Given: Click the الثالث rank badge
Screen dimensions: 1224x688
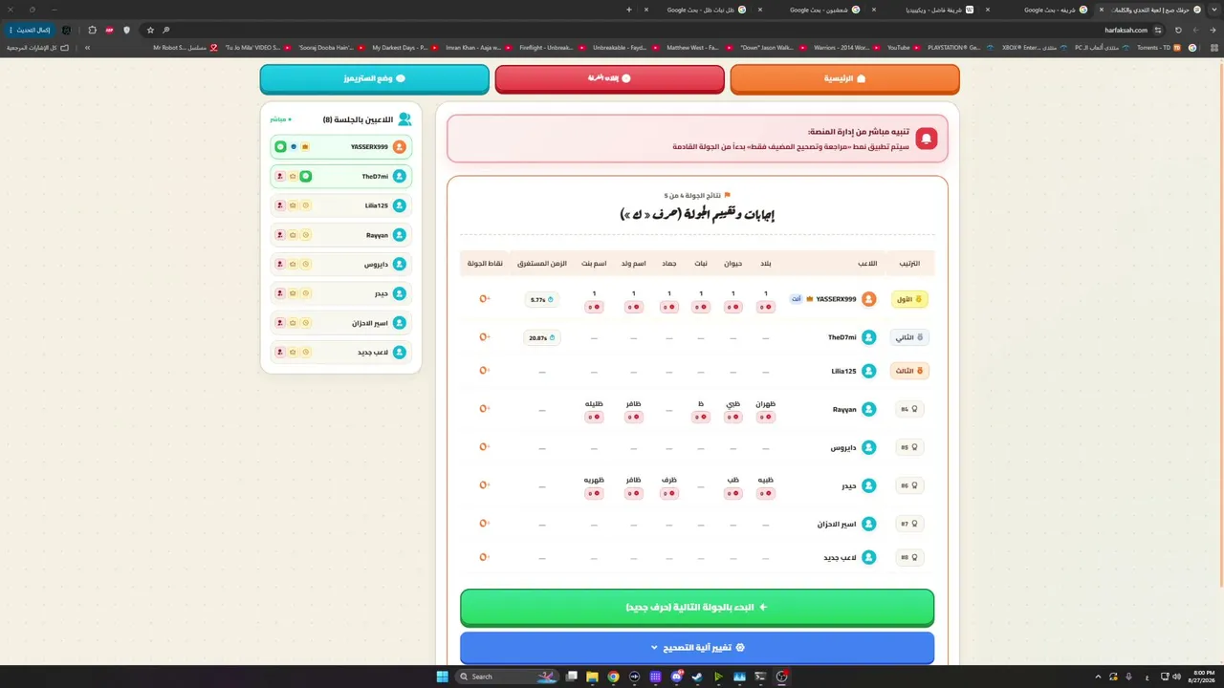Looking at the screenshot, I should coord(909,371).
